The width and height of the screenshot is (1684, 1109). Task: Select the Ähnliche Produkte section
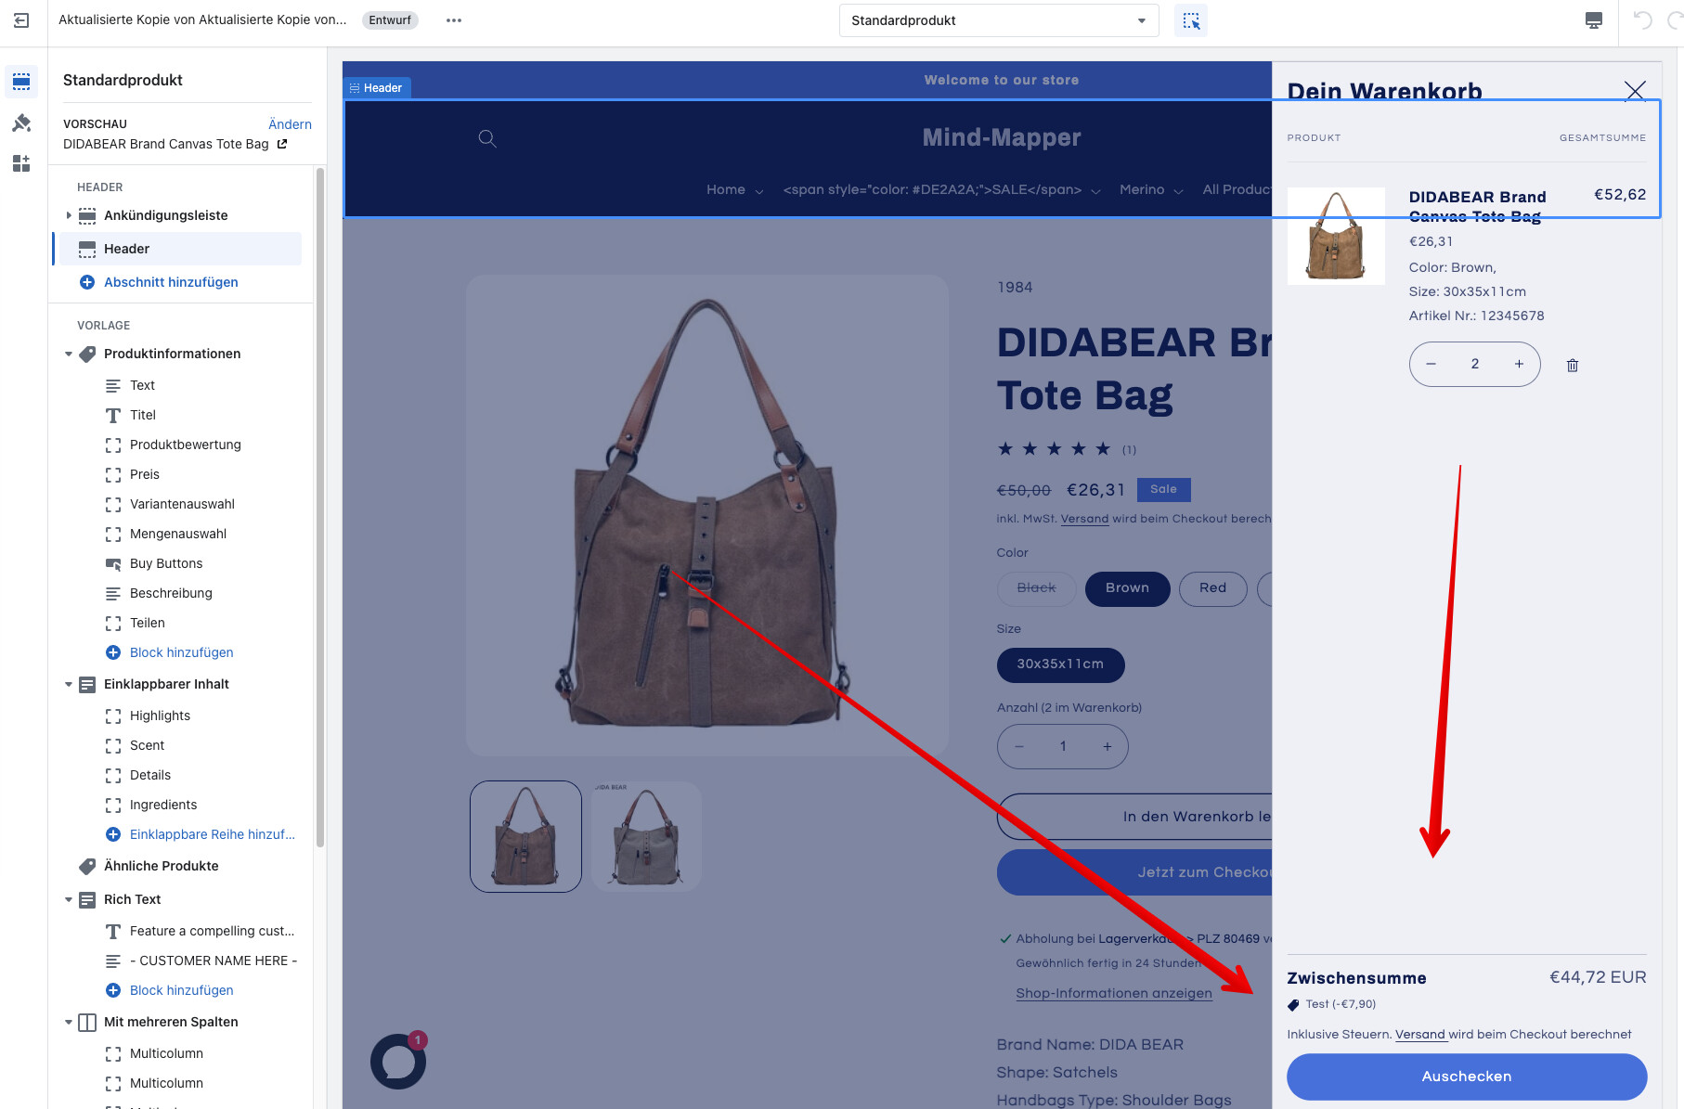[x=162, y=866]
